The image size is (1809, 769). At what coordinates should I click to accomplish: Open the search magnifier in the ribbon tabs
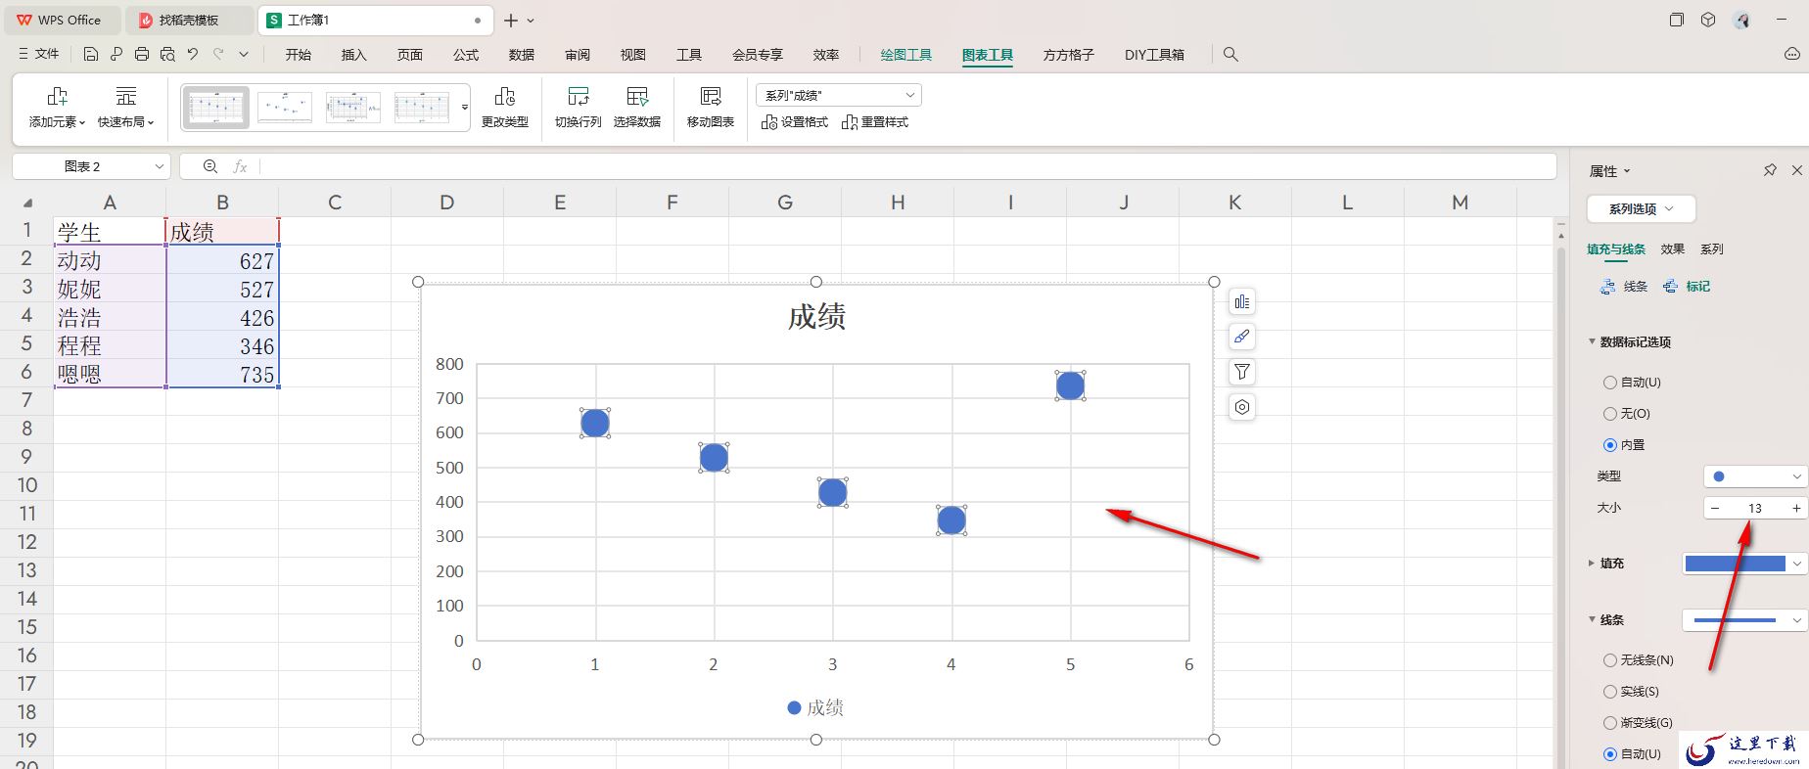tap(1230, 55)
